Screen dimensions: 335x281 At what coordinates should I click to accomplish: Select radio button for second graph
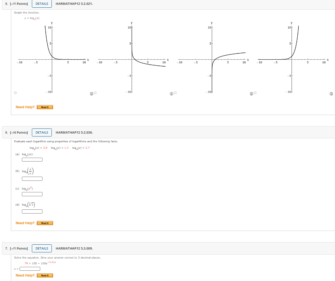tap(95, 93)
